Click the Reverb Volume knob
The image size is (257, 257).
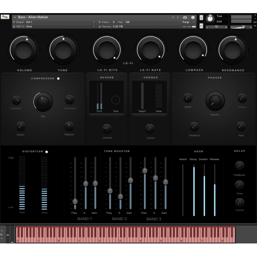107,128
